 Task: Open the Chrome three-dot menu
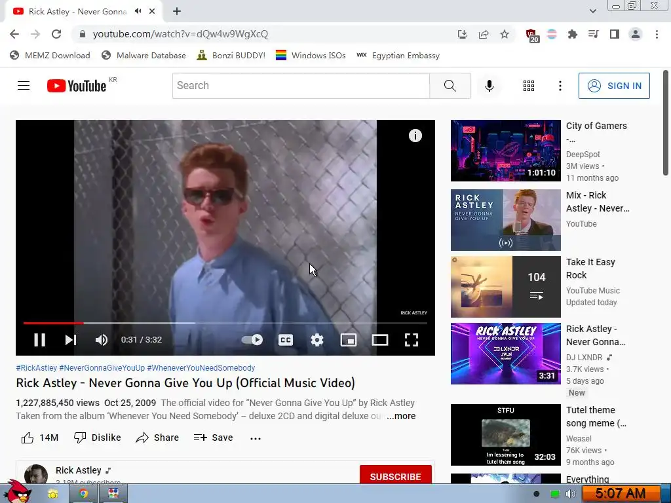click(x=657, y=34)
